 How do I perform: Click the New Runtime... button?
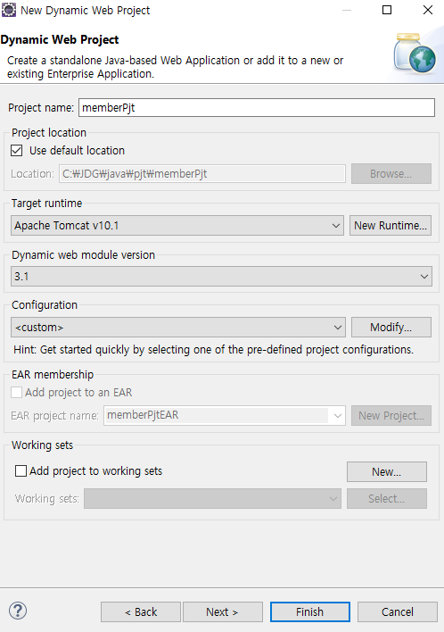(391, 225)
